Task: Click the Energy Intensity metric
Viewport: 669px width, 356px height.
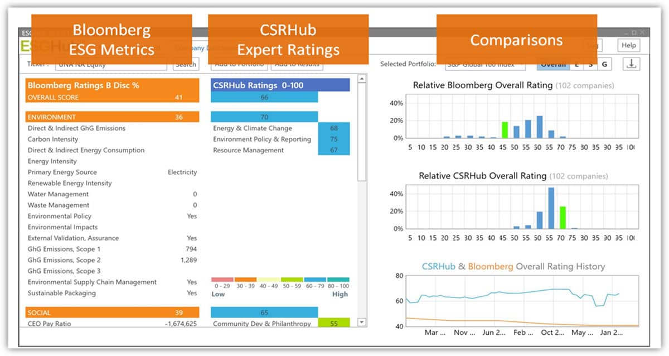Action: tap(112, 161)
